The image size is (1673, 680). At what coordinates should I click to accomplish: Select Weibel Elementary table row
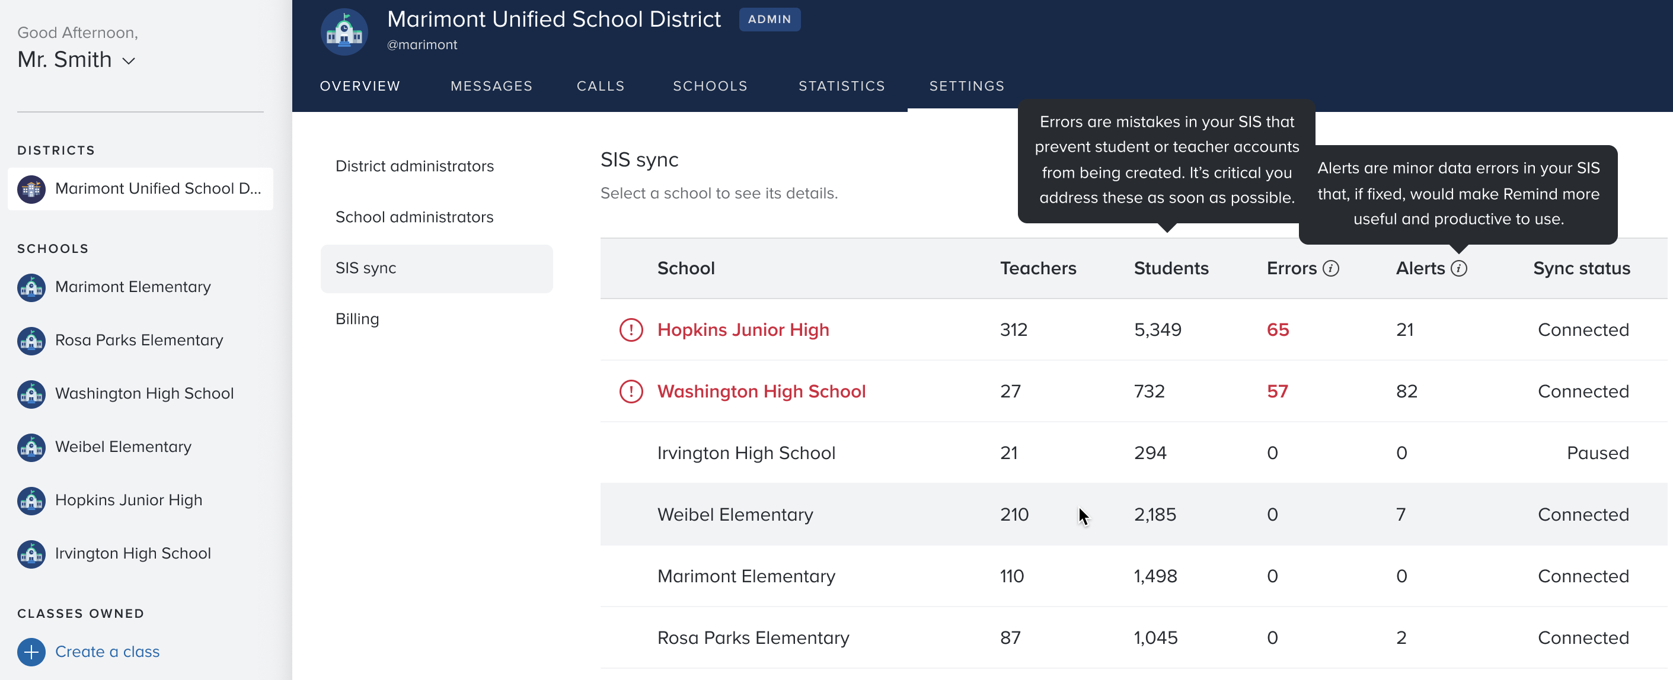click(x=735, y=515)
